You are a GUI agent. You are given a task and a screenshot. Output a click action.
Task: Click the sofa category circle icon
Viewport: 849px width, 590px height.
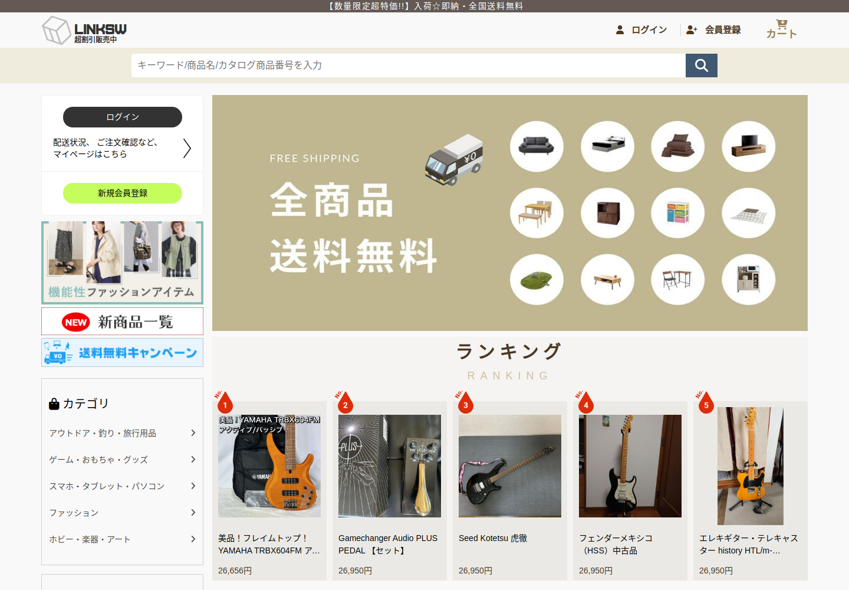pyautogui.click(x=537, y=146)
